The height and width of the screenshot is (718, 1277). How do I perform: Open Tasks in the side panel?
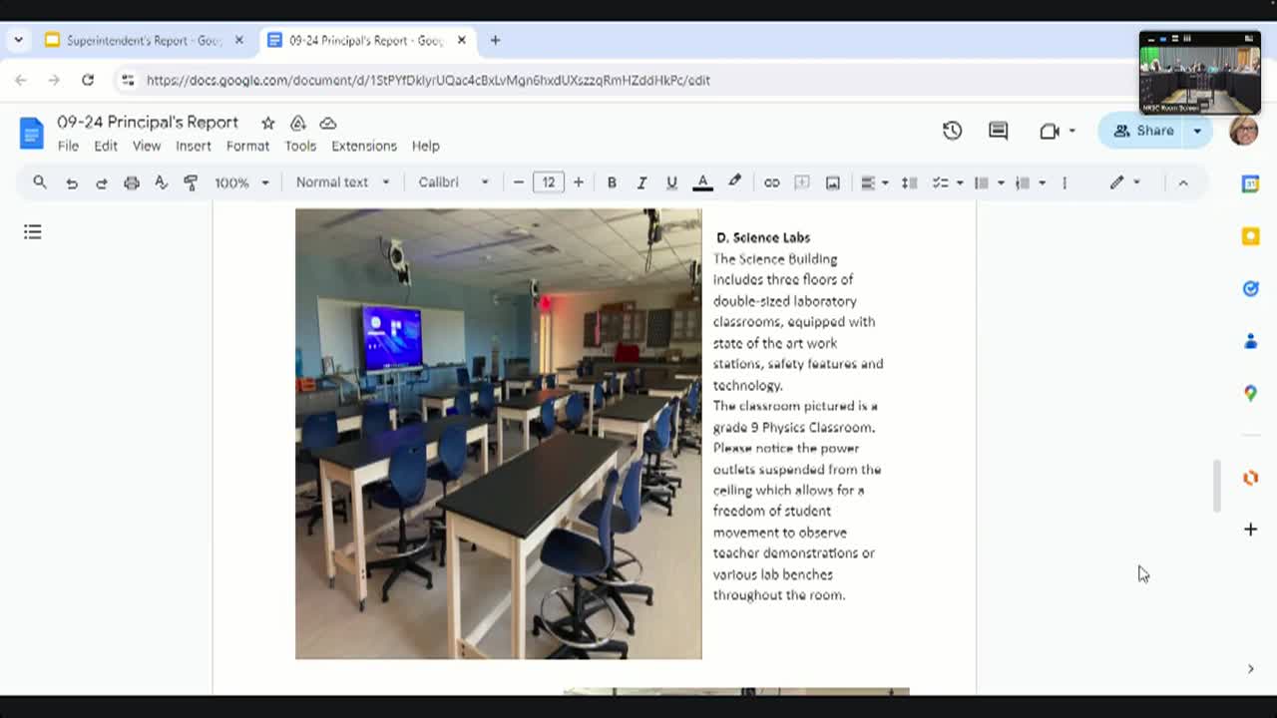(x=1250, y=288)
